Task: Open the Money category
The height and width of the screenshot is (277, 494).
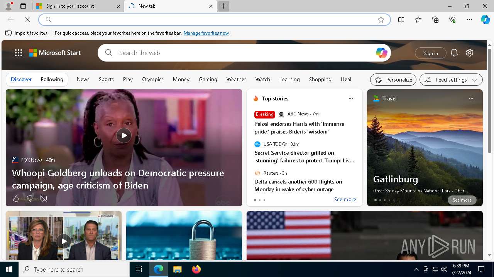Action: click(x=181, y=79)
